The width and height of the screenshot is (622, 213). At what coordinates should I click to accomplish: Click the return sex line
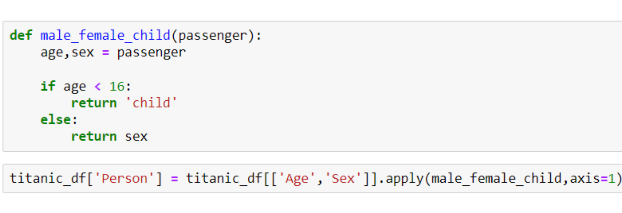109,137
